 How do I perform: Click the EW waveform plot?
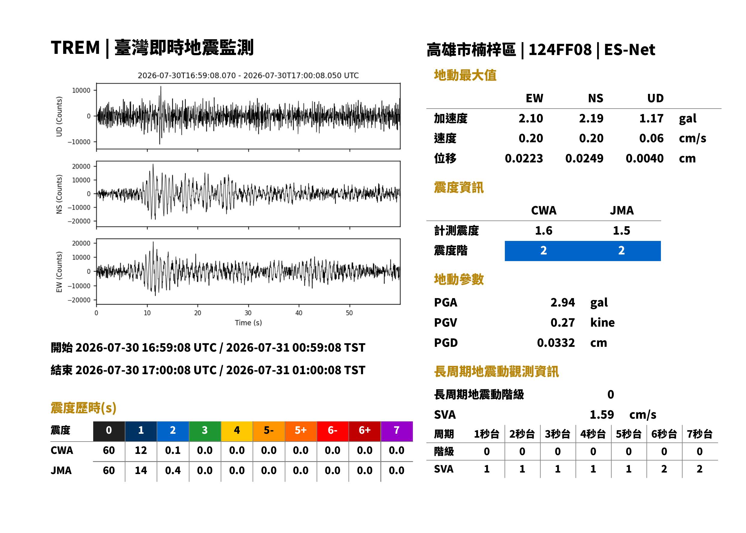coord(248,271)
